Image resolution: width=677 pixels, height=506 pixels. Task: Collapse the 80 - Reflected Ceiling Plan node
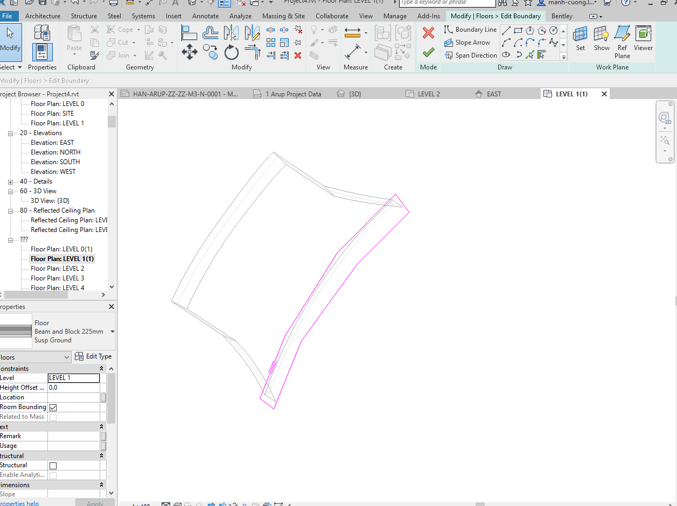click(x=10, y=210)
